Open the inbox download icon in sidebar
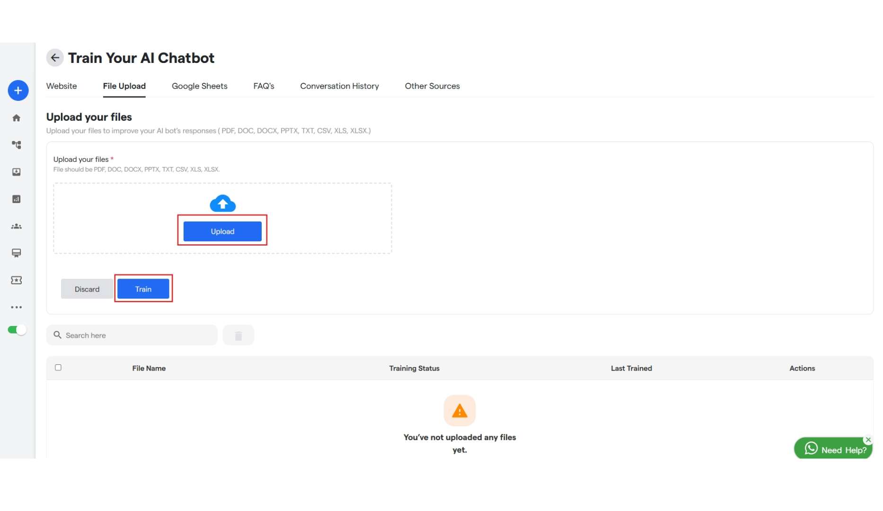Viewport: 883px width, 511px height. [x=17, y=172]
